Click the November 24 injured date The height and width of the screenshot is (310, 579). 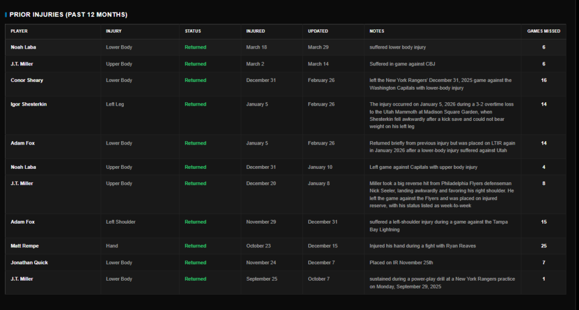pos(261,263)
